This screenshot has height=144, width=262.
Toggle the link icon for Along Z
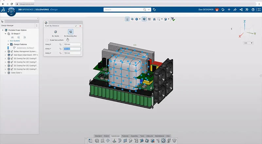coord(60,53)
